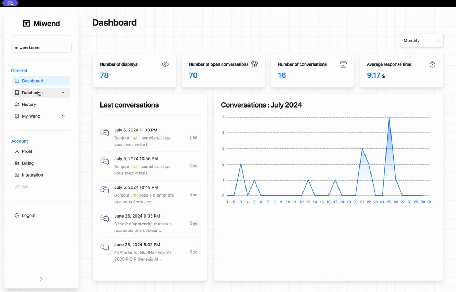Expand the Databases submenu chevron

pyautogui.click(x=63, y=93)
